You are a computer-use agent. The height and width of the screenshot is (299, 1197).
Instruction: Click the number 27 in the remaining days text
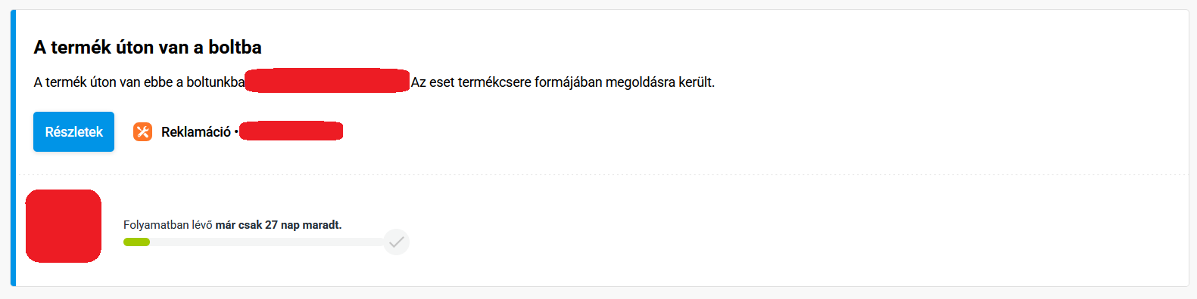pos(271,225)
